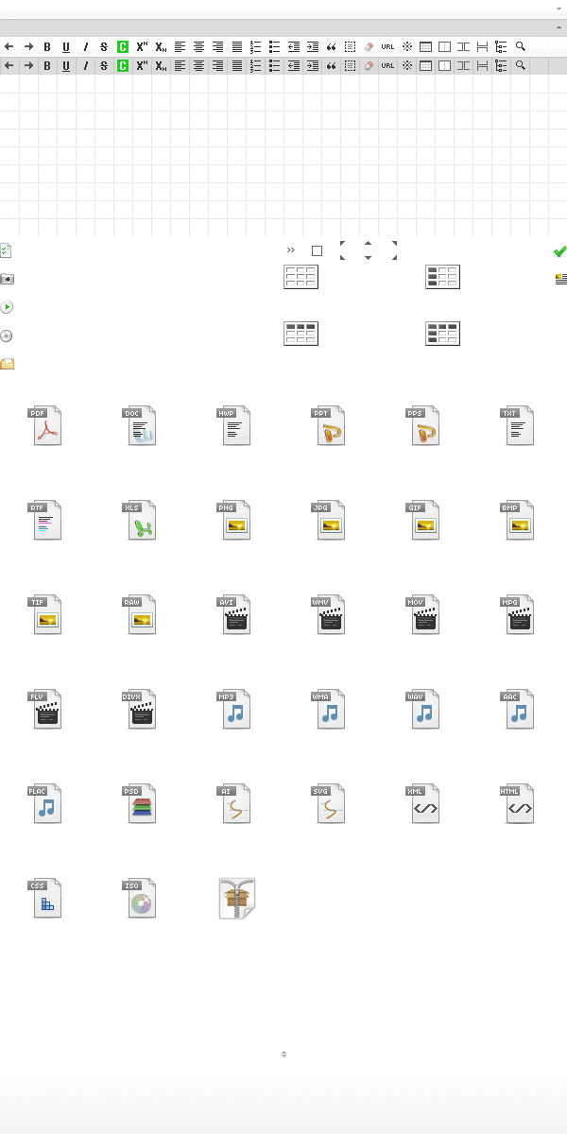Viewport: 567px width, 1134px height.
Task: Click the small upward triangle arrow
Action: click(x=368, y=244)
